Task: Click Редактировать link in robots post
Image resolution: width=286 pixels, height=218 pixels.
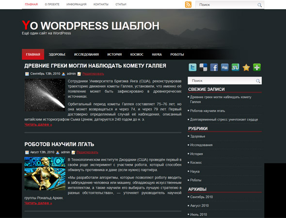Action: click(x=87, y=153)
